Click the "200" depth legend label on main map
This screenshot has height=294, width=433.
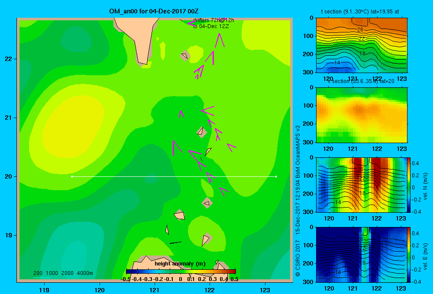[x=38, y=273]
